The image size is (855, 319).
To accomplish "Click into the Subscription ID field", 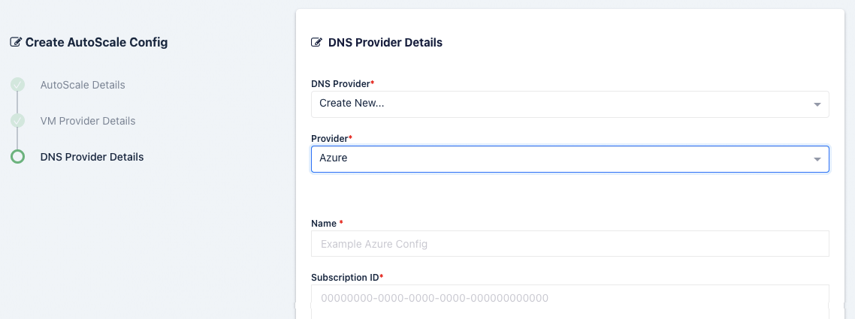I will pos(569,298).
